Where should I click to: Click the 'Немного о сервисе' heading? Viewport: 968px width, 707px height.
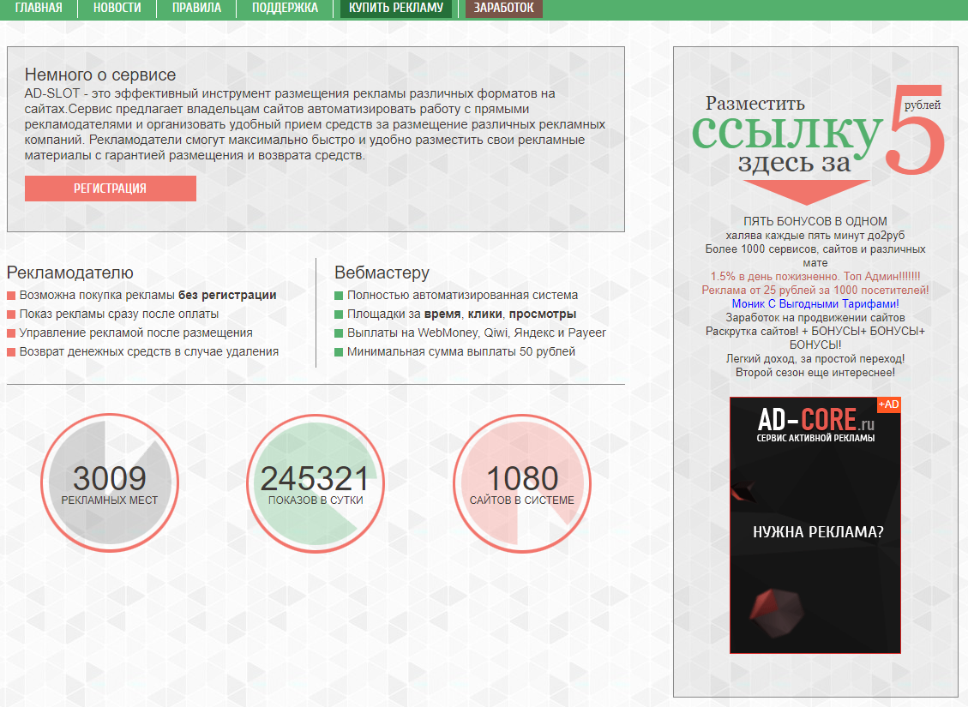pyautogui.click(x=100, y=75)
